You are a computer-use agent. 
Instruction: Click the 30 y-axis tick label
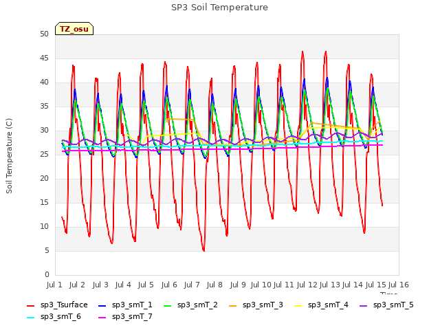pos(44,130)
